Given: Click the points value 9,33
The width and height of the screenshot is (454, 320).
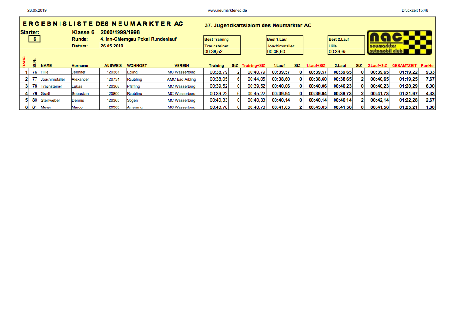Looking at the screenshot, I should [x=430, y=72].
